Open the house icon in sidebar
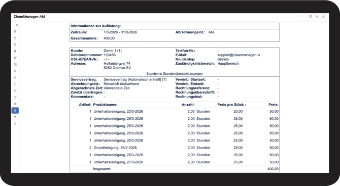This screenshot has height=186, width=340. point(15,84)
